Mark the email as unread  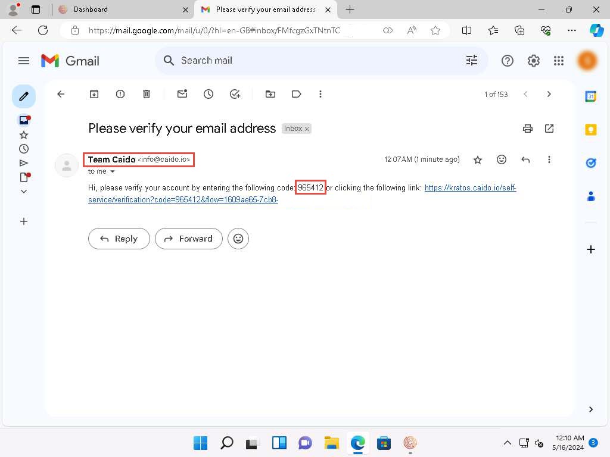(x=182, y=94)
